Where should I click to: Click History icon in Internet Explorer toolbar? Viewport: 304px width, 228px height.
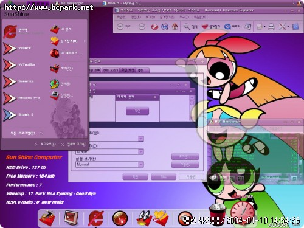pos(247,27)
